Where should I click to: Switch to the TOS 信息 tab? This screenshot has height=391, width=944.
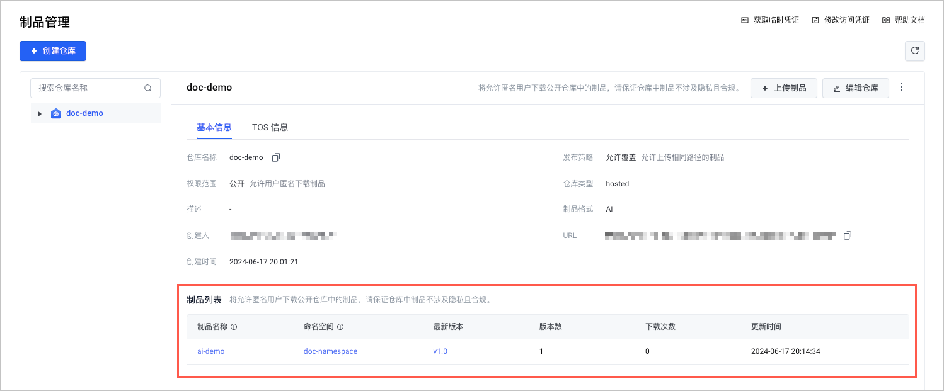(270, 127)
